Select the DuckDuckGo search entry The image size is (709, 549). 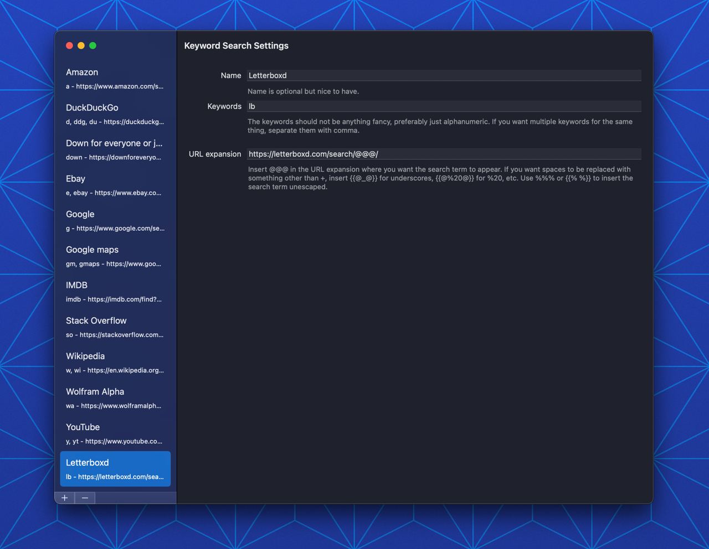tap(115, 114)
